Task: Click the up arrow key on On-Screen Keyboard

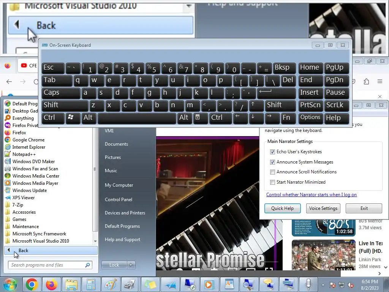Action: [x=256, y=106]
